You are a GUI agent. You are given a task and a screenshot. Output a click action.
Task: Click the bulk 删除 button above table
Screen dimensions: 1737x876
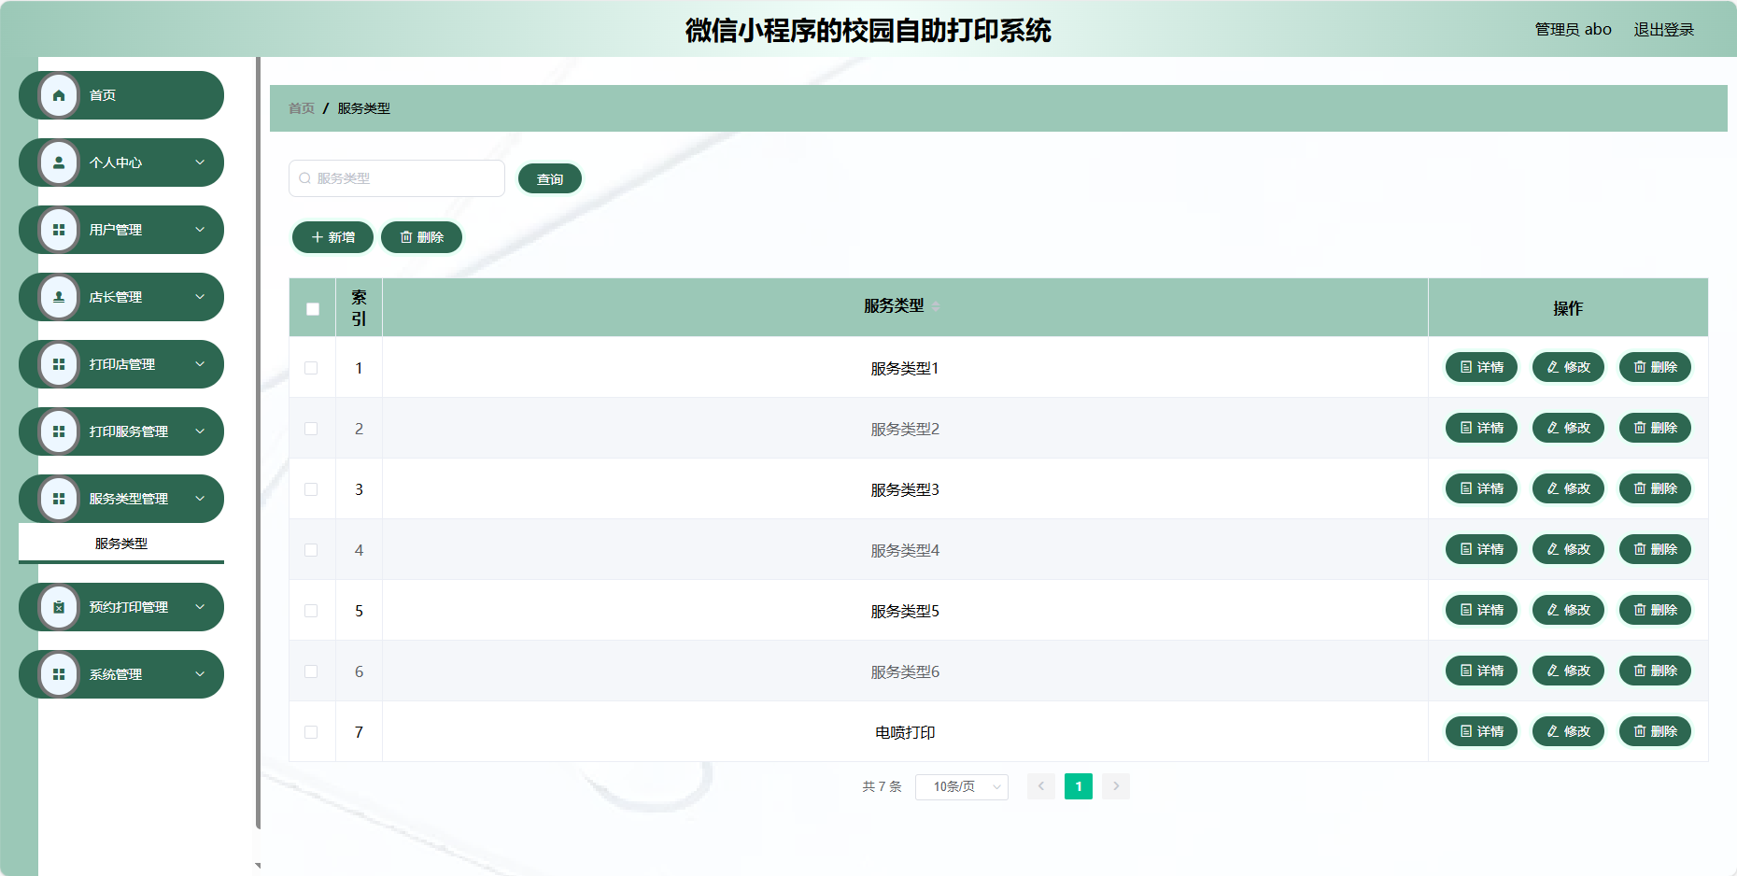tap(421, 237)
